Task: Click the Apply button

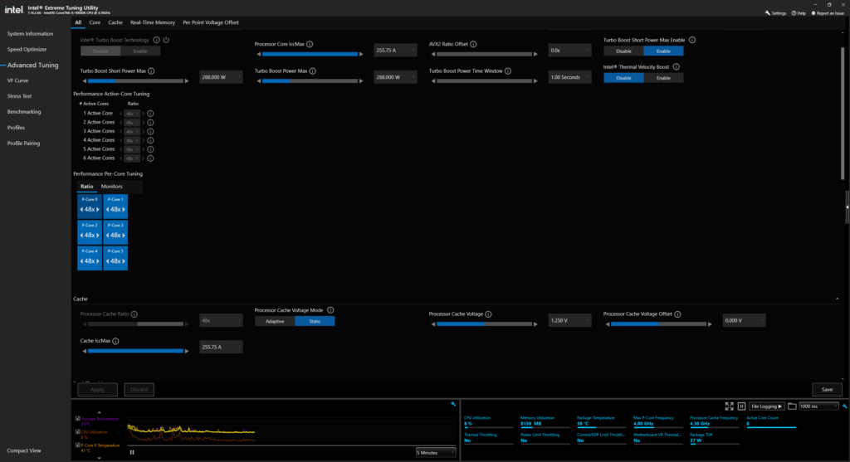Action: 98,389
